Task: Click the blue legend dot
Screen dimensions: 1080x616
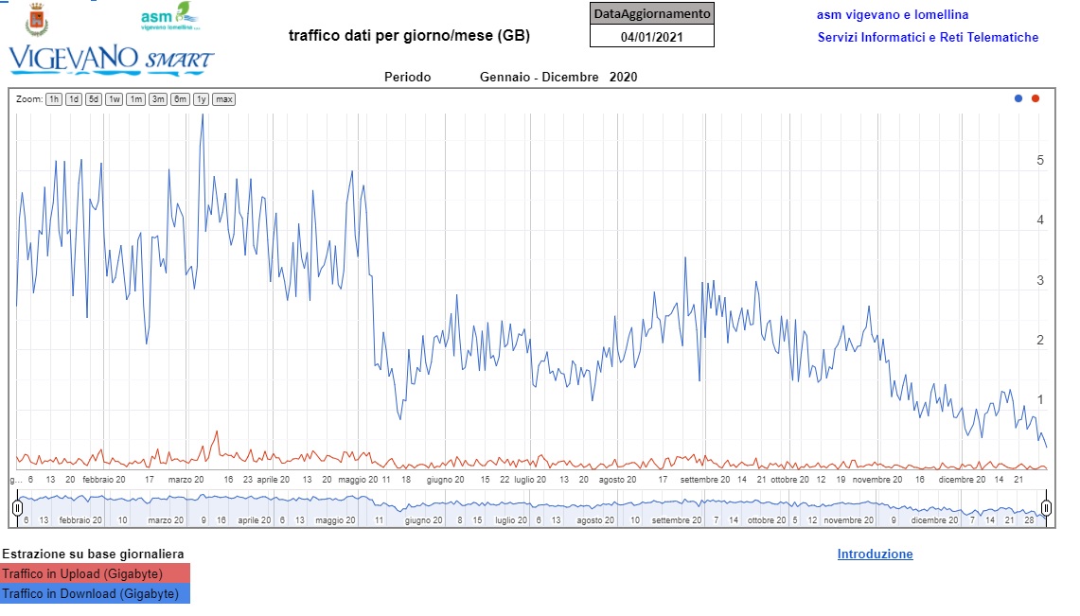Action: (x=1018, y=98)
